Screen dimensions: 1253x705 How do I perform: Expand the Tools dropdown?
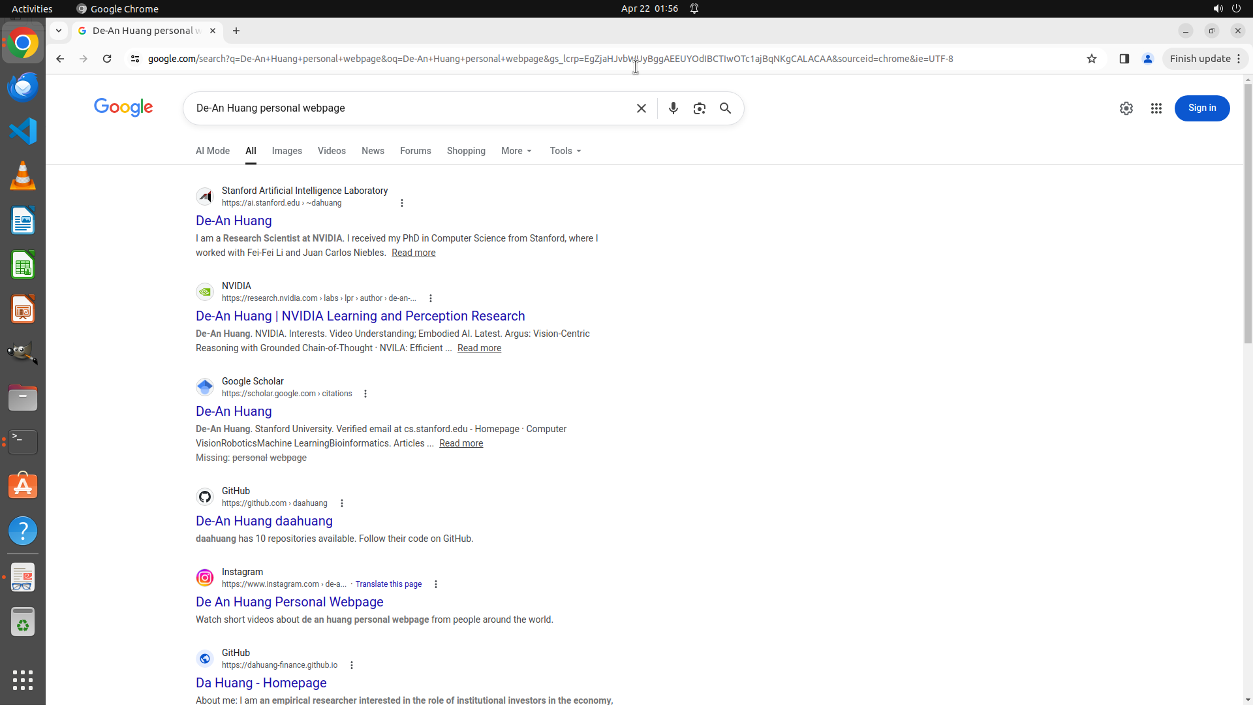tap(565, 151)
